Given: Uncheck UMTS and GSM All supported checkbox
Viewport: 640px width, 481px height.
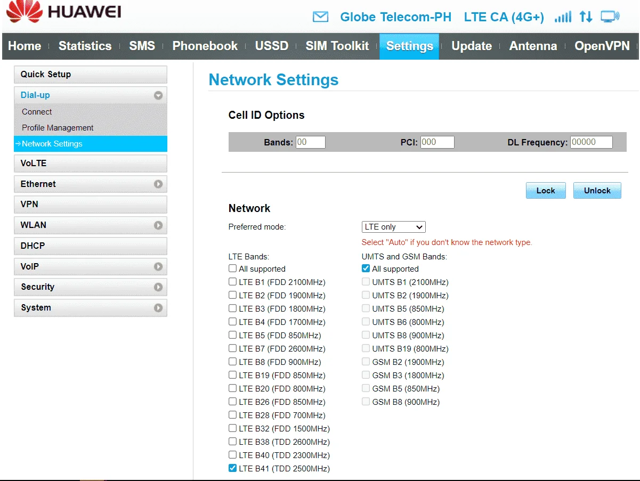Looking at the screenshot, I should coord(366,268).
